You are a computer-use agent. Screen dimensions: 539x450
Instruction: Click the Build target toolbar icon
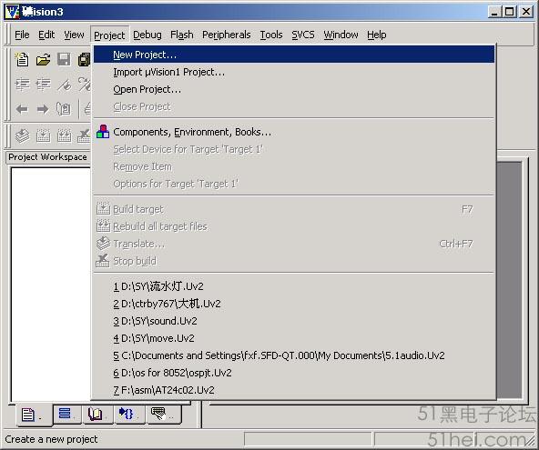[44, 135]
